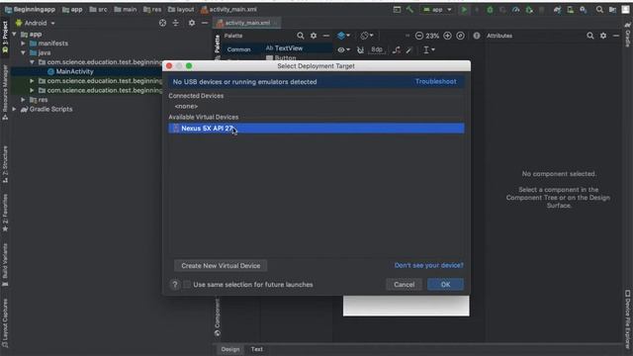
Task: Hide the Attributes panel with minus icon
Action: [616, 36]
